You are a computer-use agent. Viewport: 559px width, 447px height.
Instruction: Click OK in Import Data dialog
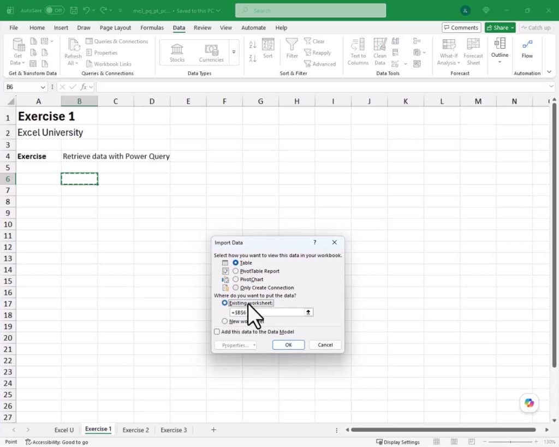pyautogui.click(x=288, y=345)
